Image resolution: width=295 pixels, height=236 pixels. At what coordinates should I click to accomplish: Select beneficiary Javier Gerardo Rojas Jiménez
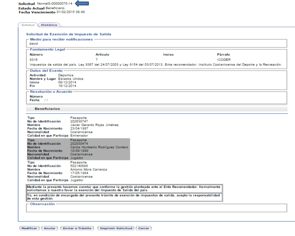click(94, 125)
